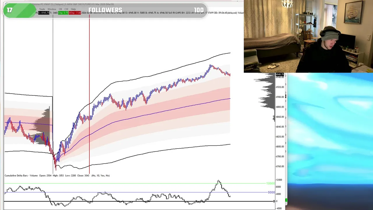The width and height of the screenshot is (373, 210).
Task: Open the CB menu
Action: pos(60,9)
